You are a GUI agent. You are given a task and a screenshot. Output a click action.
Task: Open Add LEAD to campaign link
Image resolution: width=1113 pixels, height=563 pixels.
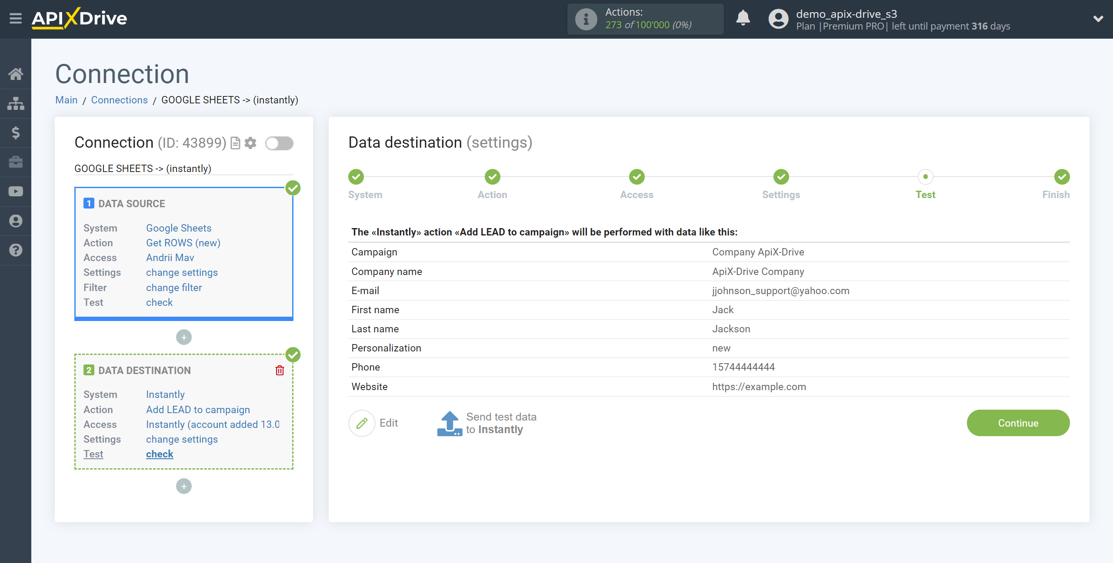(198, 410)
